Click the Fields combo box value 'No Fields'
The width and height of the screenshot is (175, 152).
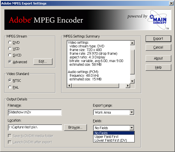pos(101,128)
